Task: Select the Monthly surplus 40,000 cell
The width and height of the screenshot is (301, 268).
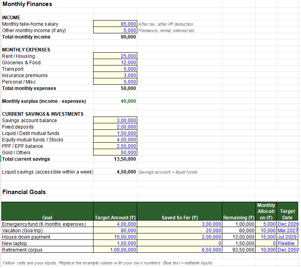Action: pos(115,101)
